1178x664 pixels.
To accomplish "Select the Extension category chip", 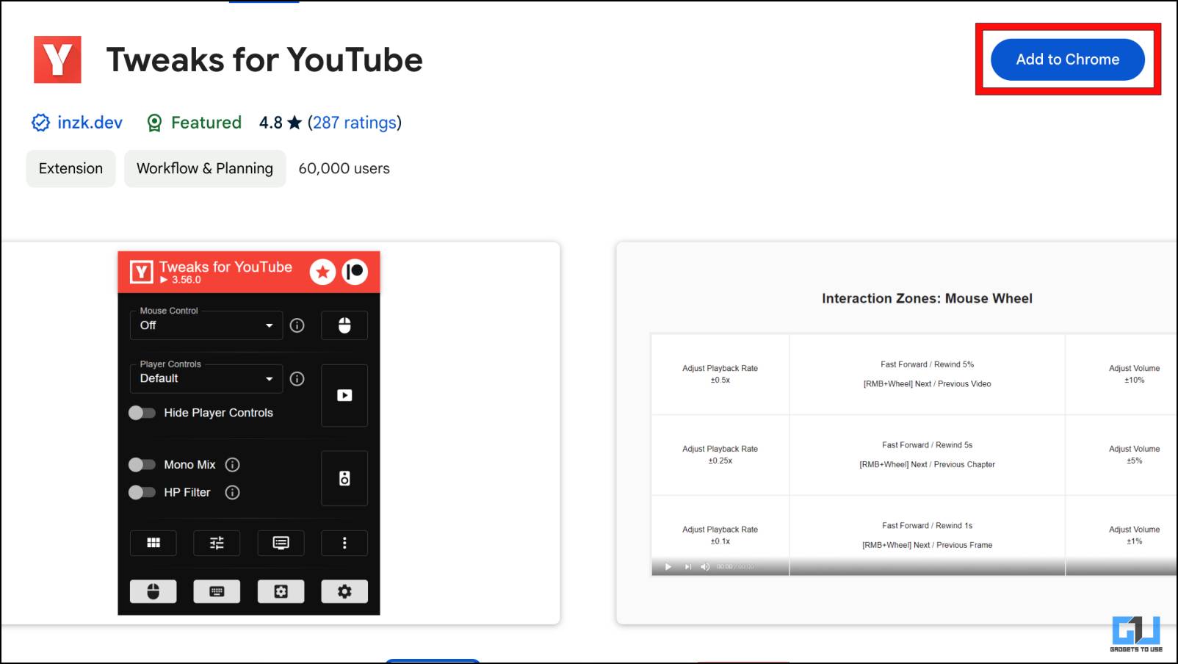I will (71, 168).
